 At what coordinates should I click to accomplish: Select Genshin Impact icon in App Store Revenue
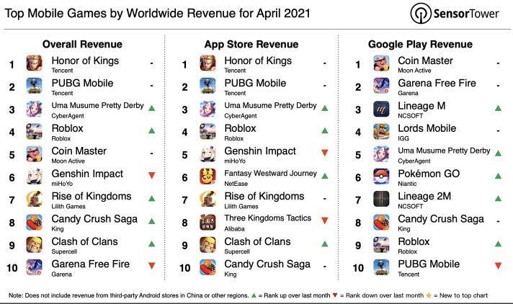208,156
